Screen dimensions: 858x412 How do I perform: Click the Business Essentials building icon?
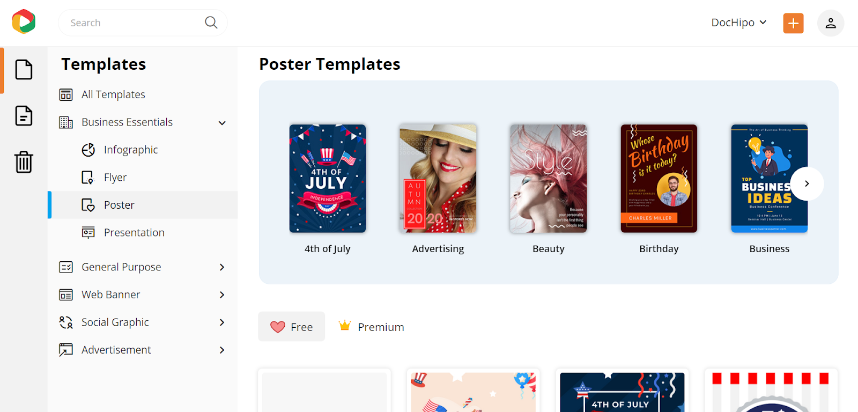(66, 122)
